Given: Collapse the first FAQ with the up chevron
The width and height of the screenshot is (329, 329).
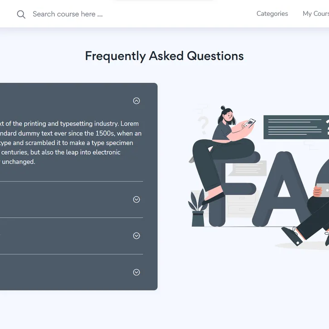Looking at the screenshot, I should pyautogui.click(x=136, y=101).
